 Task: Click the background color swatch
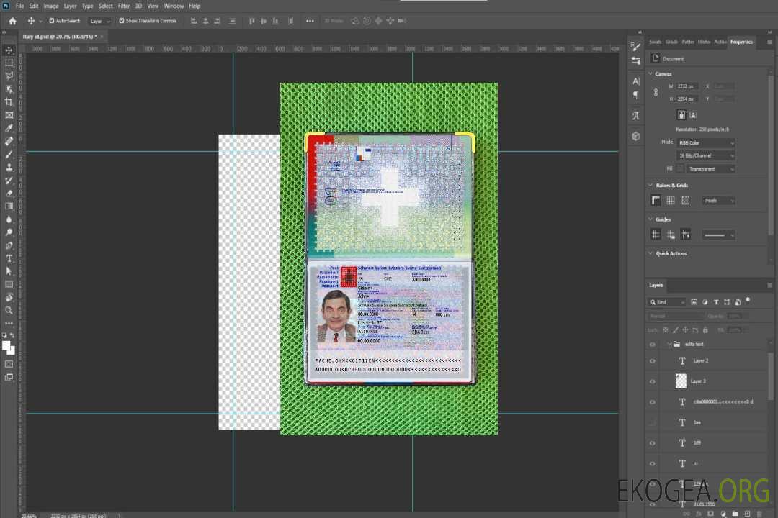pos(12,350)
